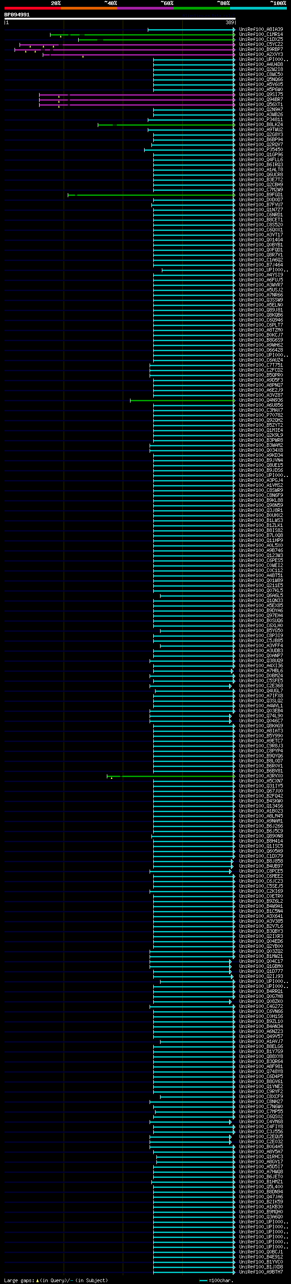Click label UniRef100_C2E368
Viewport: 291px width, 1284px height.
tap(261, 686)
